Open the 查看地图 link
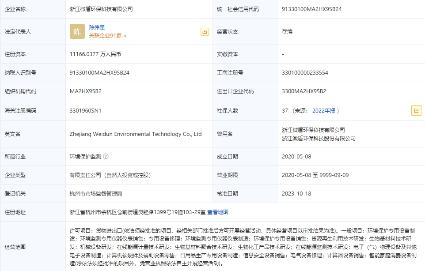 click(218, 212)
